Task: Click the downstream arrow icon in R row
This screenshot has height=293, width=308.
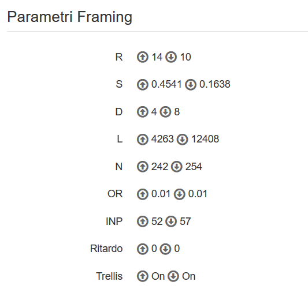Action: click(x=171, y=57)
